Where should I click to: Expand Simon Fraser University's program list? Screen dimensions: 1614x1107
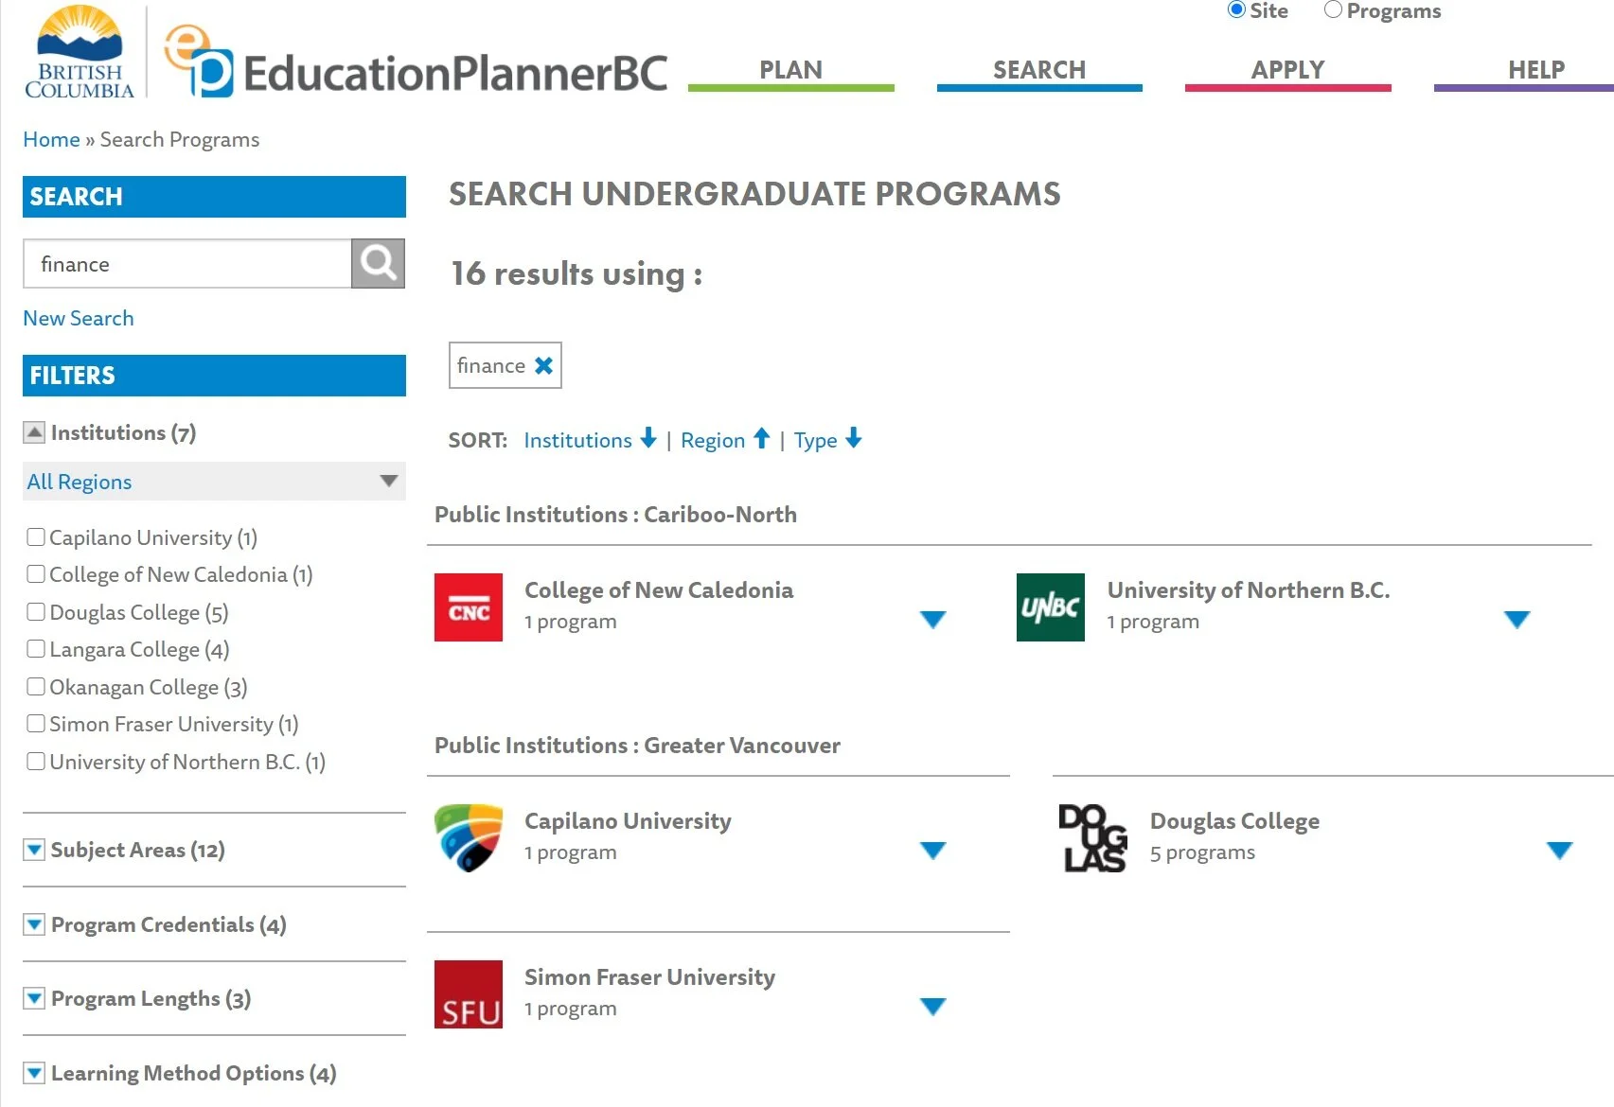[933, 1006]
